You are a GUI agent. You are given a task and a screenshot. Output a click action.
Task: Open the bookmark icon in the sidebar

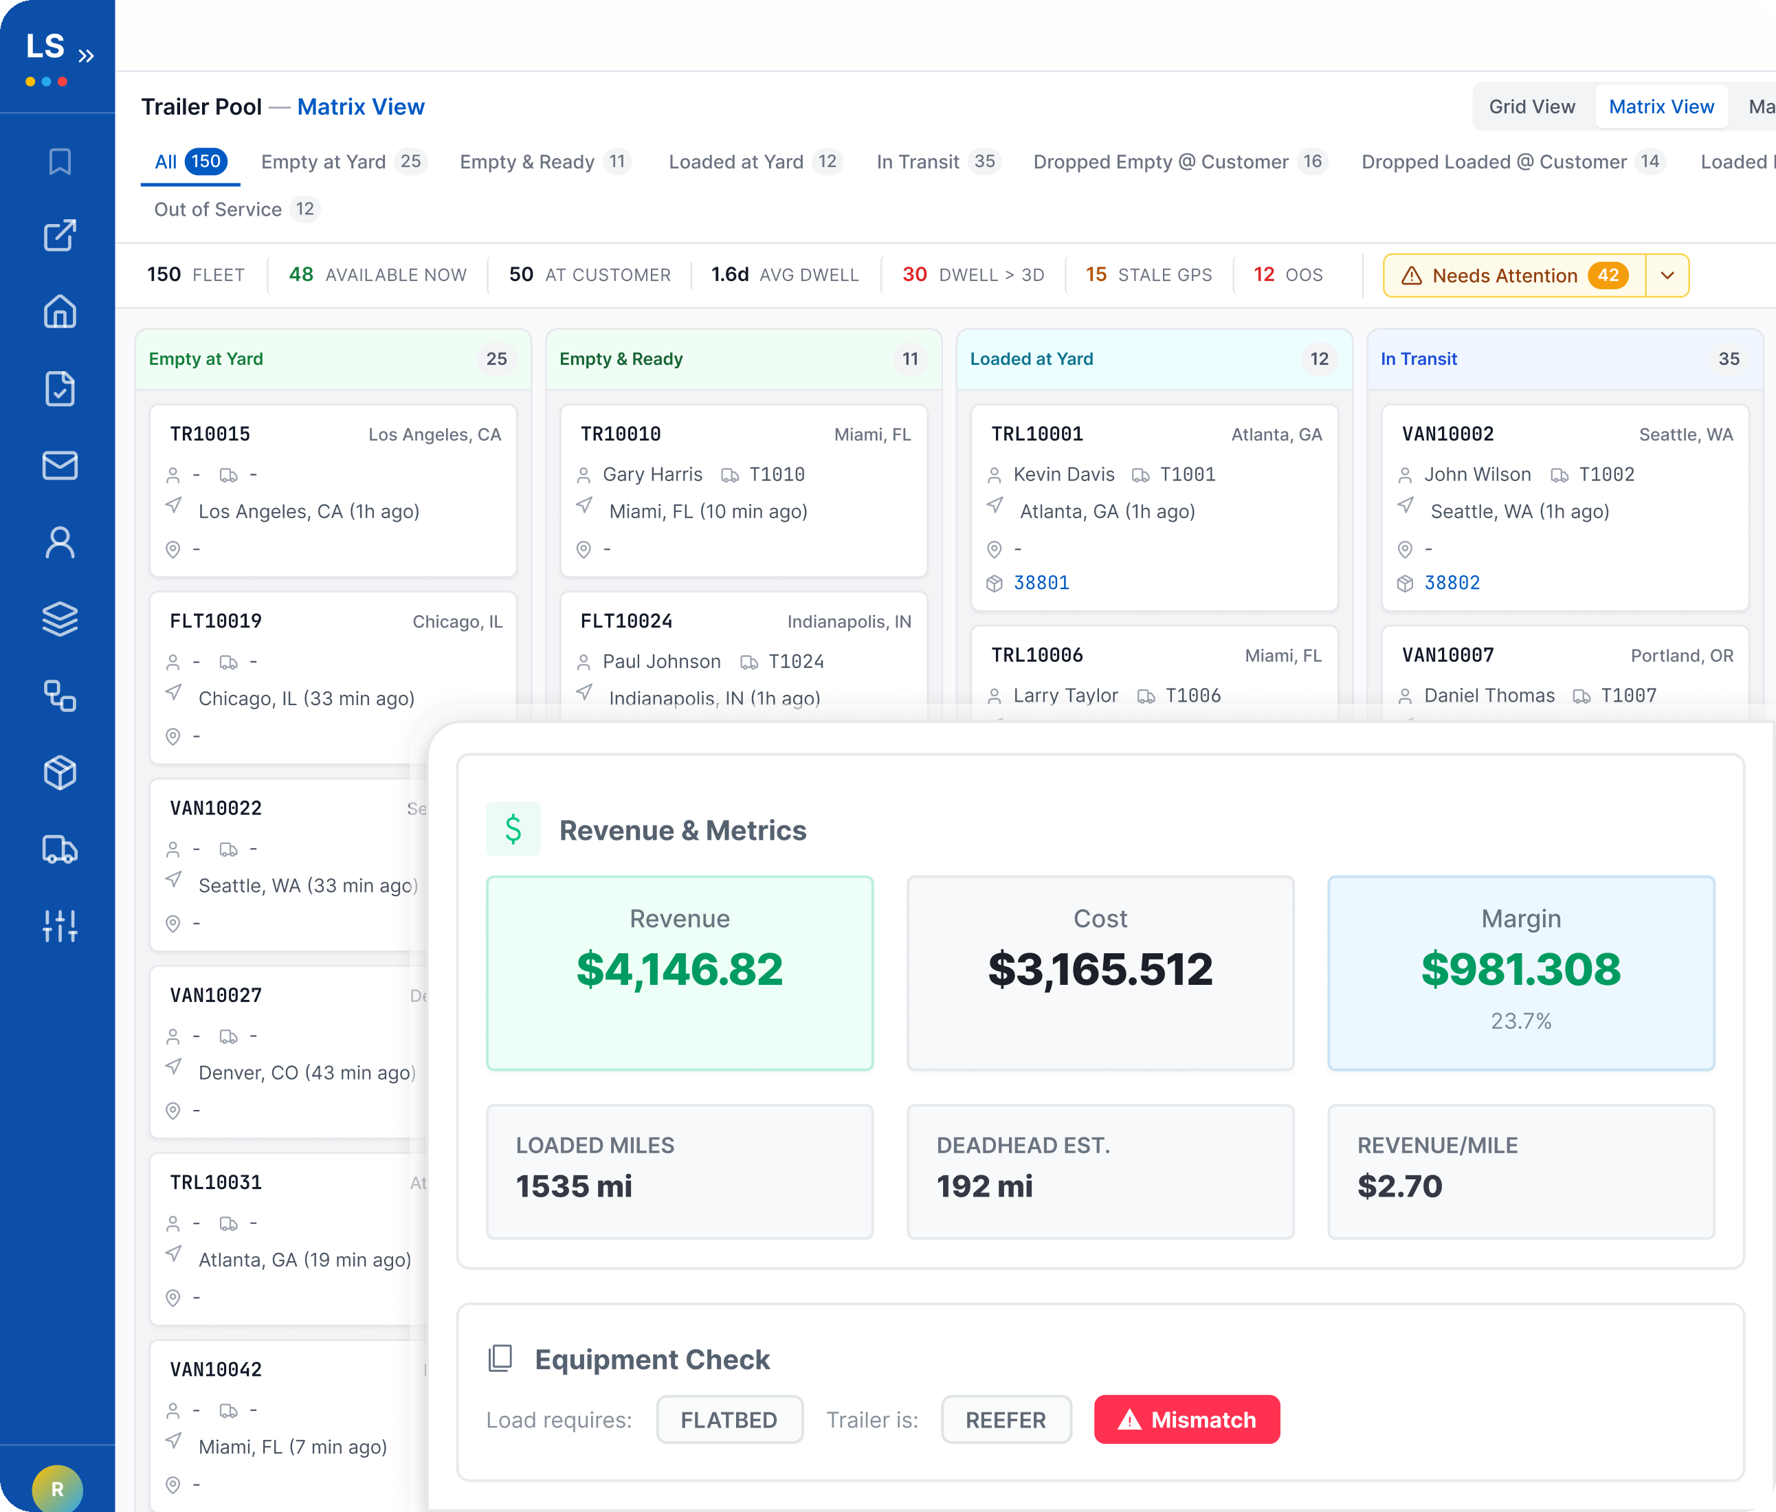coord(60,161)
